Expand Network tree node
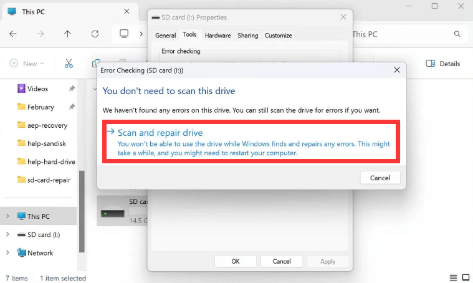The width and height of the screenshot is (473, 283). pos(7,253)
